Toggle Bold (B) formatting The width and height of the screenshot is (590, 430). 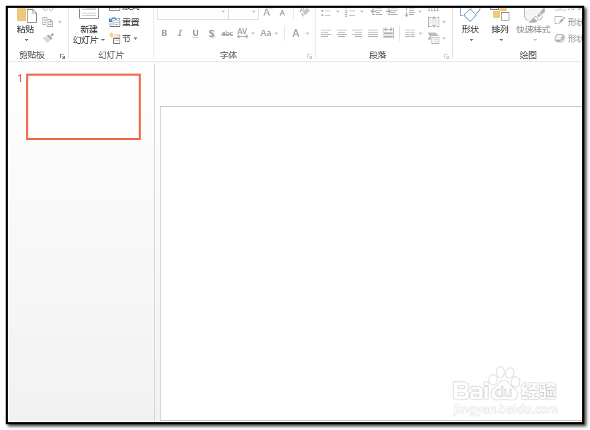point(164,33)
